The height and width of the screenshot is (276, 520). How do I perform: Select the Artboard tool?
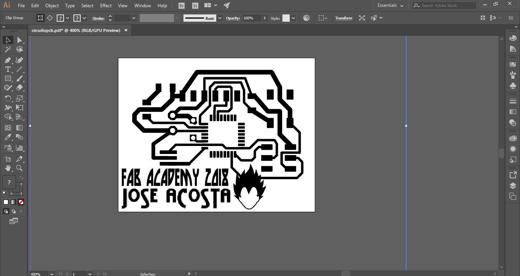click(x=8, y=159)
